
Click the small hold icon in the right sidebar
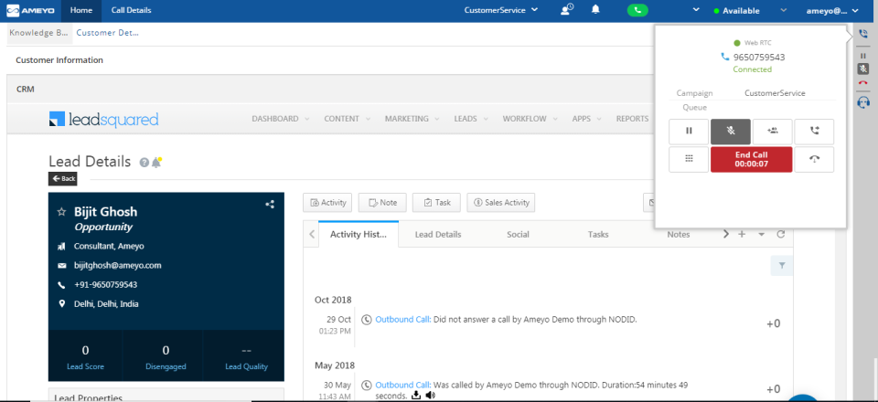[862, 56]
